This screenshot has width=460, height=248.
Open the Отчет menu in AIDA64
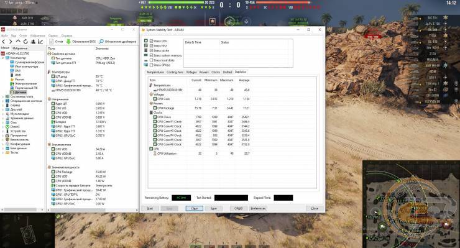(23, 35)
